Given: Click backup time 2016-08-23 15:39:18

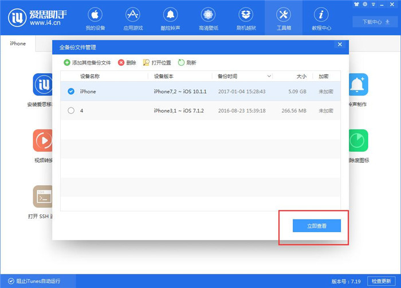Looking at the screenshot, I should coord(242,110).
